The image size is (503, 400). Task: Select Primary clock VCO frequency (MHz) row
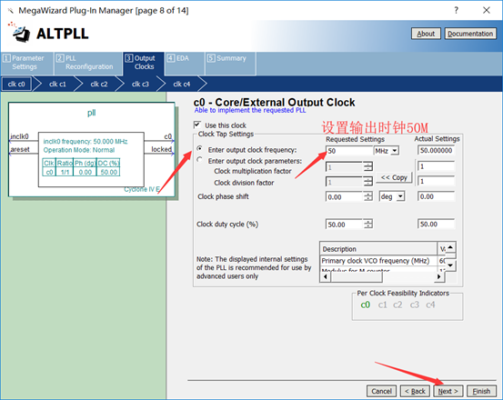tap(378, 261)
